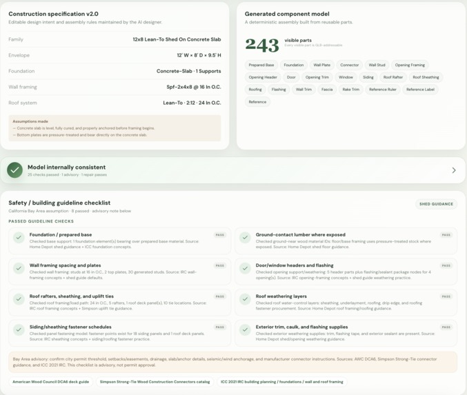
Task: Click PASS badge on Exterior trim, caulk, flashing supplies
Action: [x=446, y=327]
